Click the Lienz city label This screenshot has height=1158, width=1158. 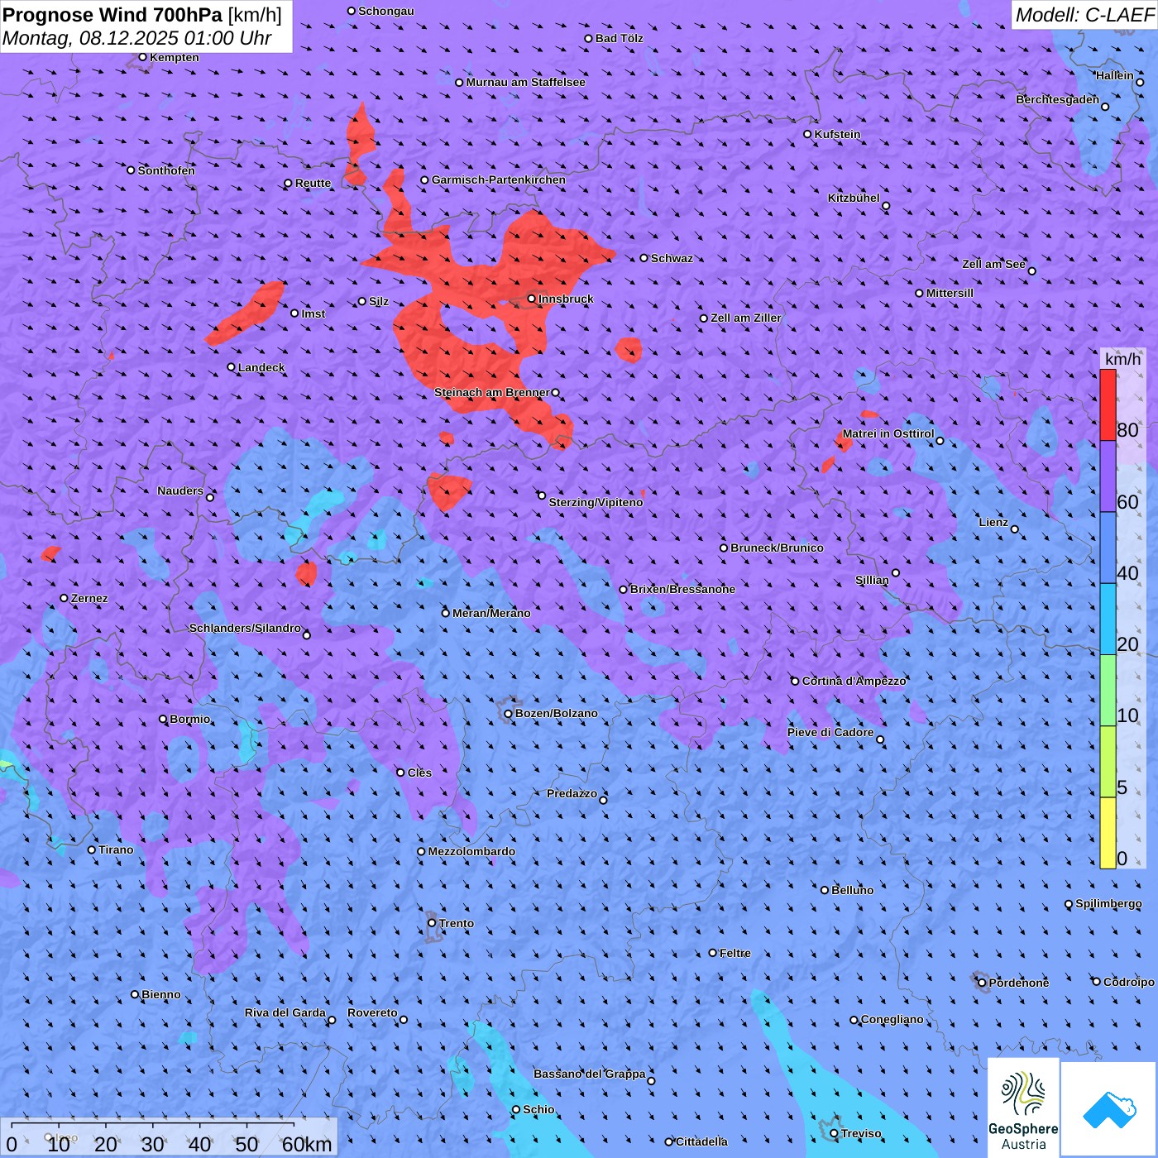[993, 522]
